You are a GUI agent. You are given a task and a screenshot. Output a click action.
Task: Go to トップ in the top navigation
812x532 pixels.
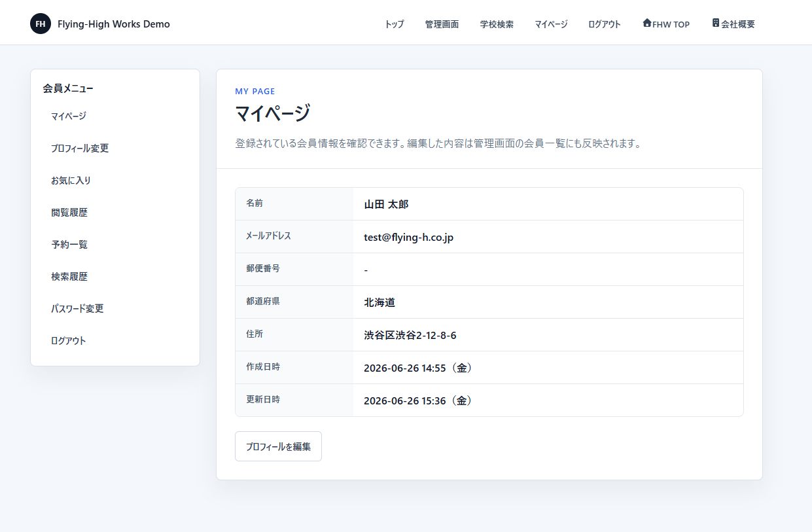click(x=395, y=24)
